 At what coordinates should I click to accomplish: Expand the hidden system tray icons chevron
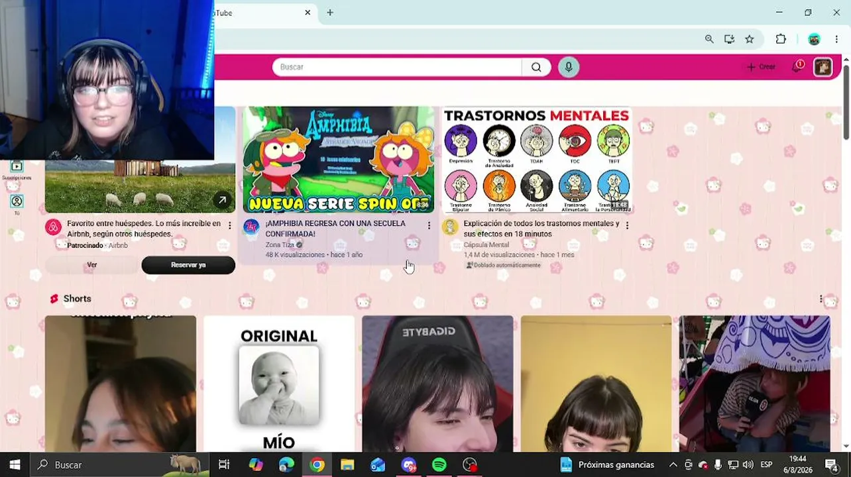tap(673, 464)
